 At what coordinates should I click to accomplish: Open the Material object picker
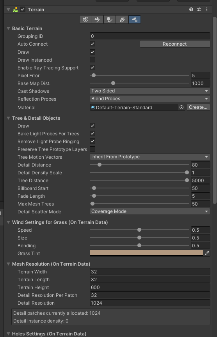181,108
